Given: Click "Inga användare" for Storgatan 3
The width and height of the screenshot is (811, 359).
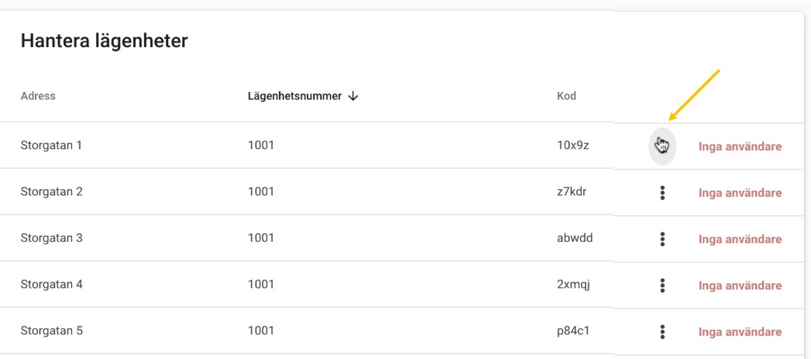Looking at the screenshot, I should coord(740,239).
